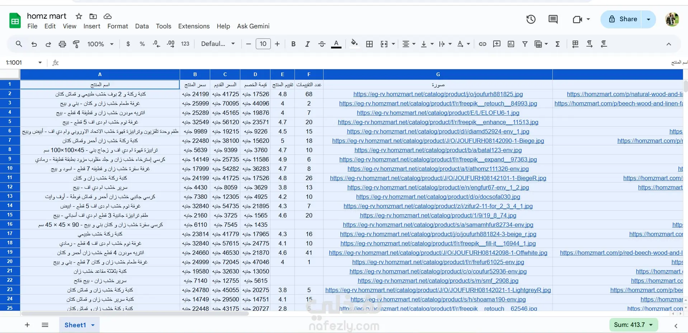
Task: Start a video call with camera icon
Action: click(x=577, y=19)
